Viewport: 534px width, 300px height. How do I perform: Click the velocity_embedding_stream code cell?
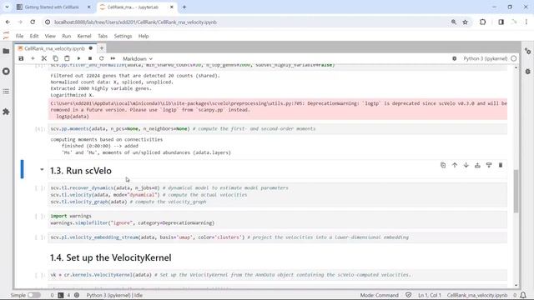click(278, 237)
